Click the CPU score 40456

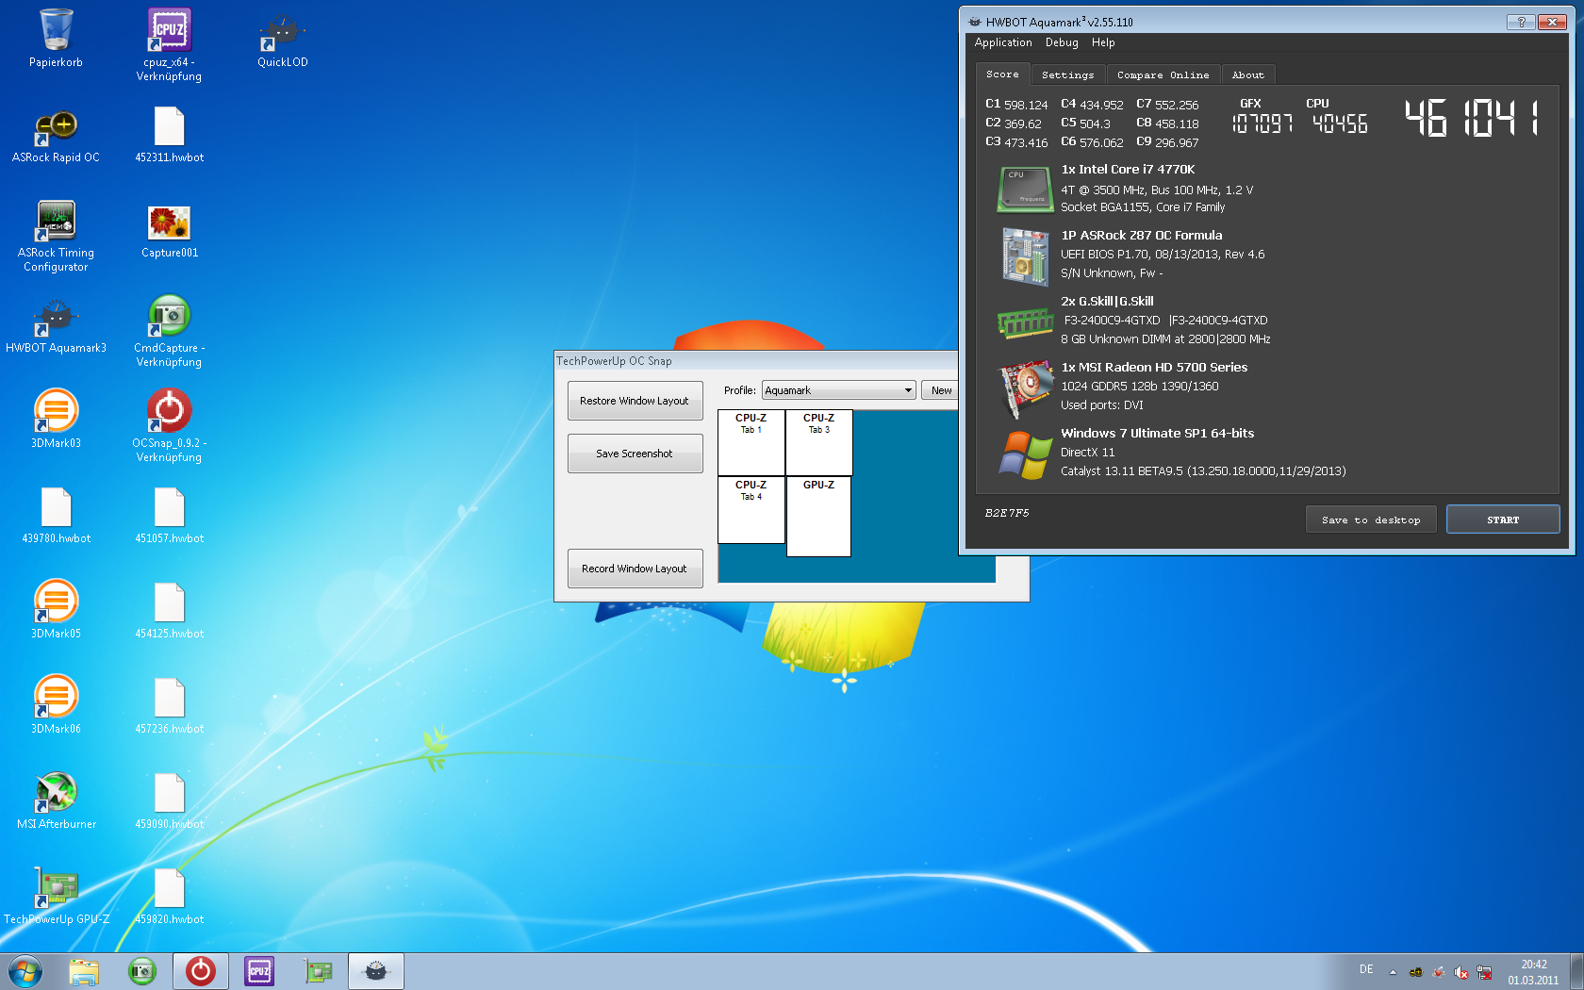tap(1339, 124)
